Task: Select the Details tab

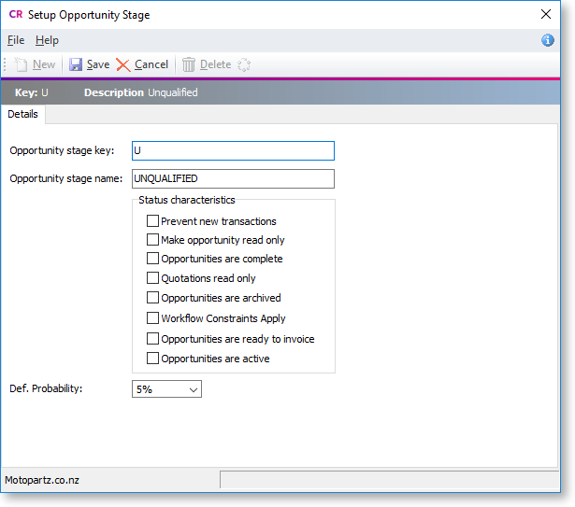Action: 23,114
